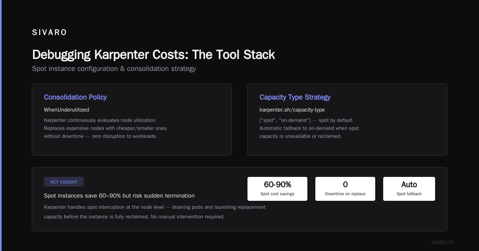Select the 'Debugging Karpenter Costs: The Tool Stack' title
The height and width of the screenshot is (251, 479).
click(153, 55)
